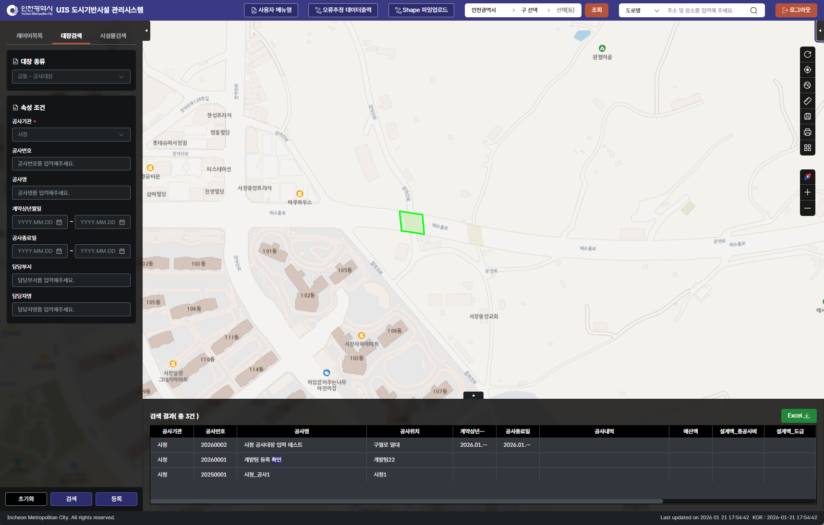Click the print map icon

(x=807, y=132)
